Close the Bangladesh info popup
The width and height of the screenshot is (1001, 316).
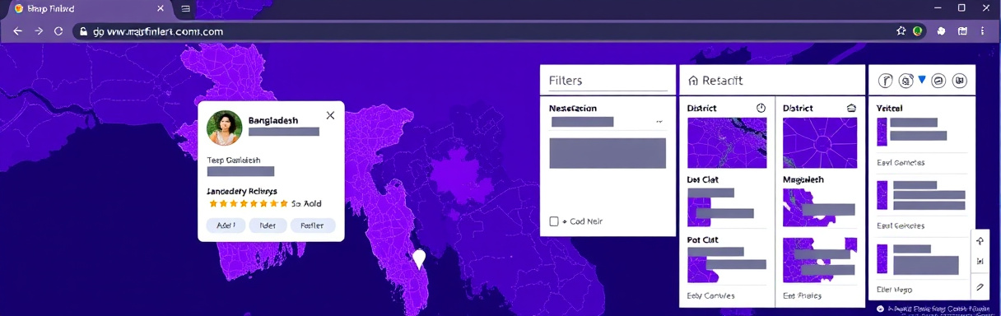point(330,115)
